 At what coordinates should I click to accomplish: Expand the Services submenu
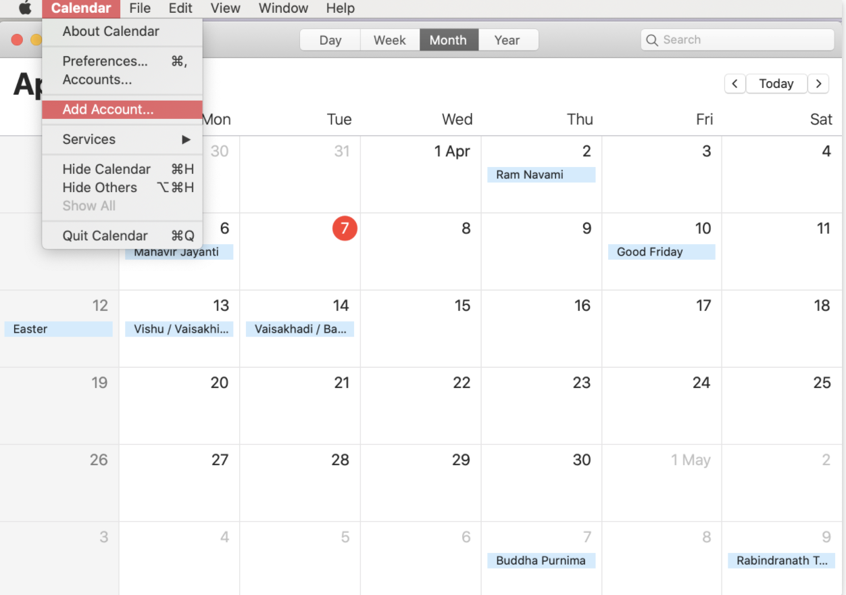pos(89,139)
